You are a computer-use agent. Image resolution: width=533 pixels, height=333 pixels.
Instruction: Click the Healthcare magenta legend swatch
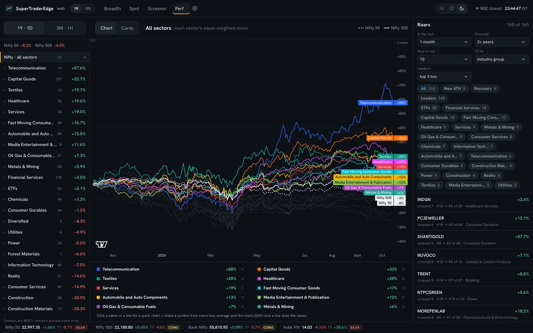click(x=259, y=279)
